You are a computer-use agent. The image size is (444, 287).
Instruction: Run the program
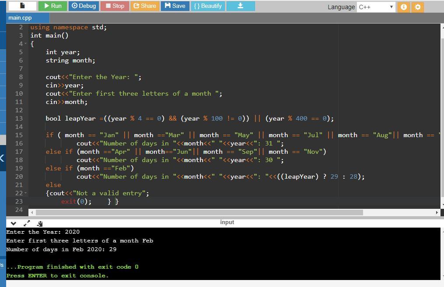coord(52,6)
